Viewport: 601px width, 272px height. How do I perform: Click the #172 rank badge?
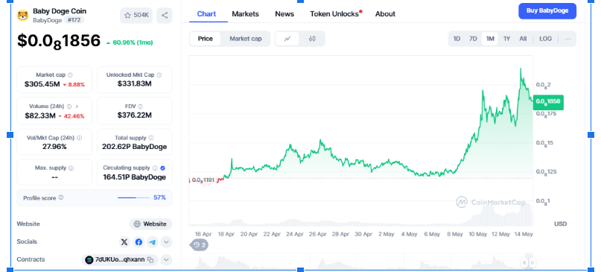click(74, 20)
